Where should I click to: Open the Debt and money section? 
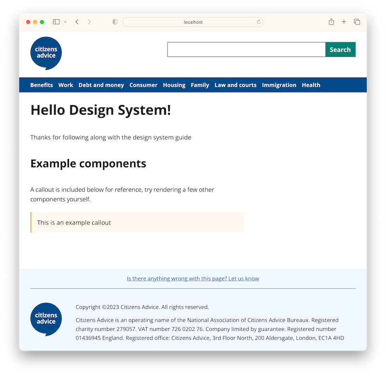101,85
